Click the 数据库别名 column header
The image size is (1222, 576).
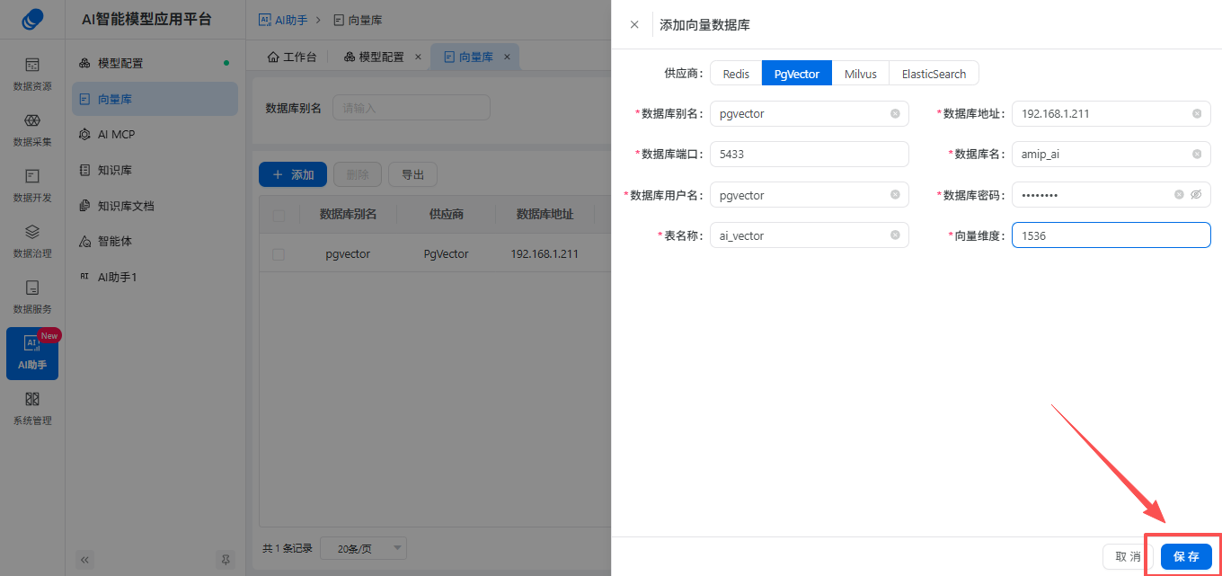348,215
